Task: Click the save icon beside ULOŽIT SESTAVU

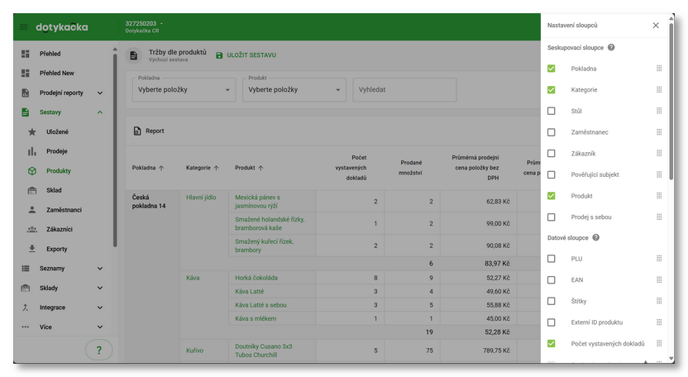Action: [x=219, y=55]
